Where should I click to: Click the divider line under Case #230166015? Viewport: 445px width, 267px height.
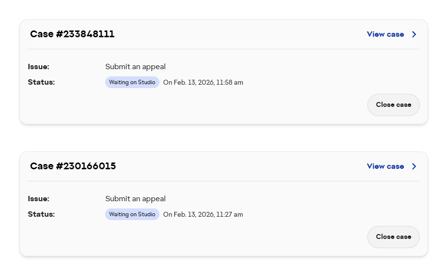click(x=223, y=181)
